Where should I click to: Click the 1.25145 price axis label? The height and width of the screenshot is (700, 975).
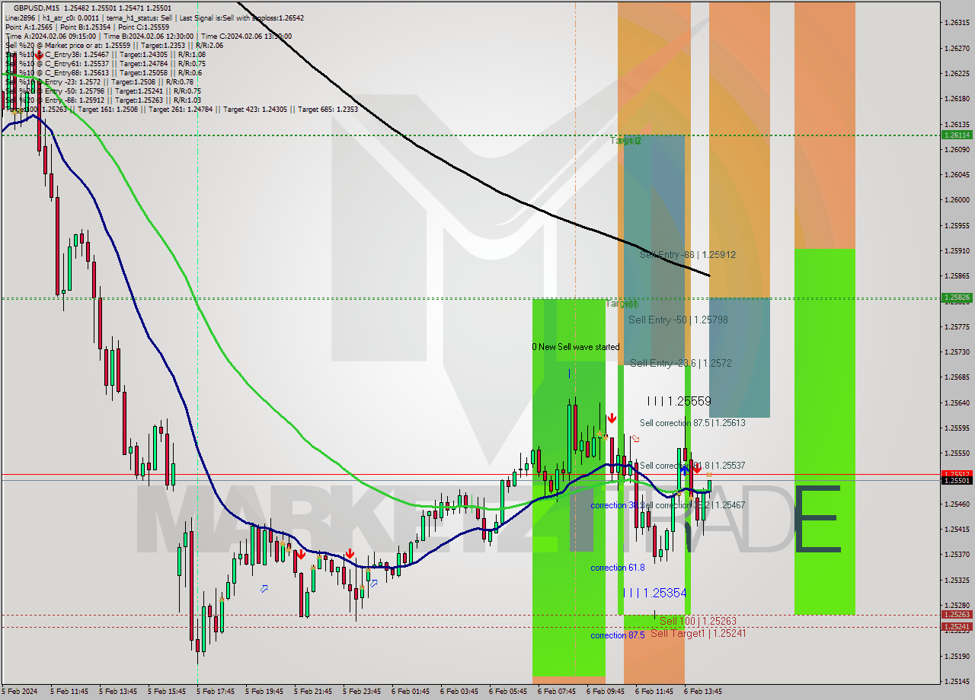point(957,681)
